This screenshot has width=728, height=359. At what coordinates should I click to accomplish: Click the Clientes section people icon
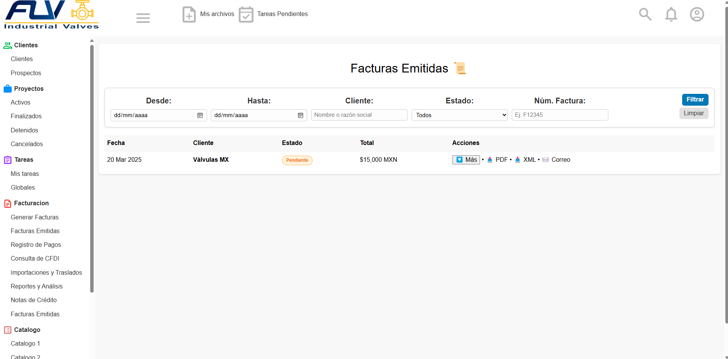(8, 45)
